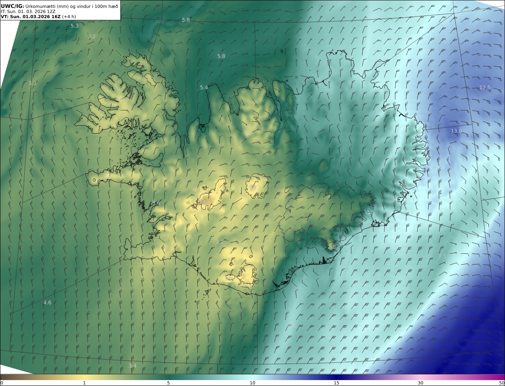Click the 10 tick on the color scale
The height and width of the screenshot is (386, 505).
(x=252, y=383)
